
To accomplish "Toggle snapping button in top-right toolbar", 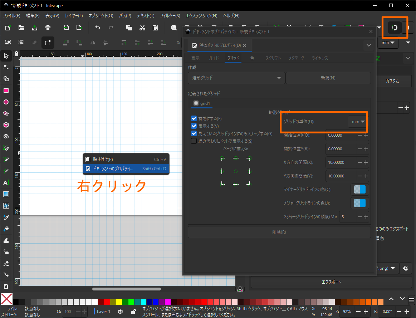I will [x=395, y=28].
